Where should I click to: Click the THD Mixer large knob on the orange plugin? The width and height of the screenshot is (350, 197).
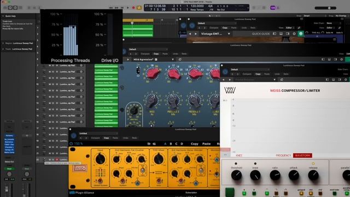click(x=159, y=159)
